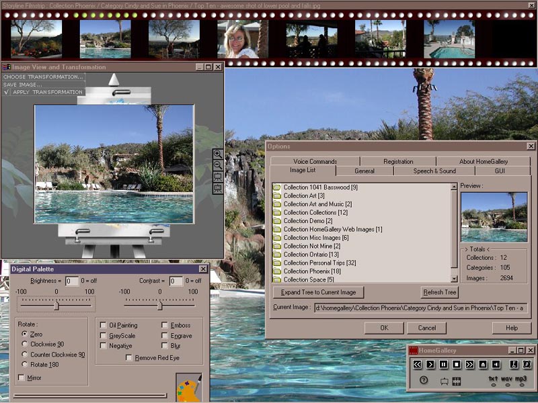
Task: Toggle the txt indicator in HomeGallery
Action: pyautogui.click(x=494, y=381)
